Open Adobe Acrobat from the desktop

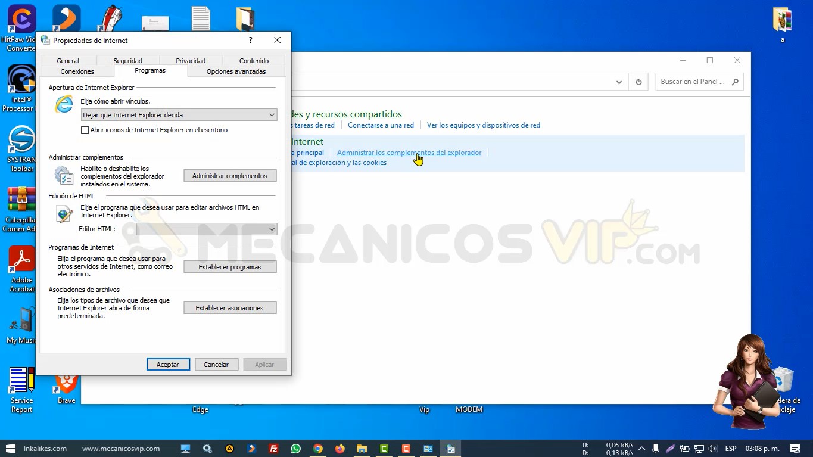point(20,258)
